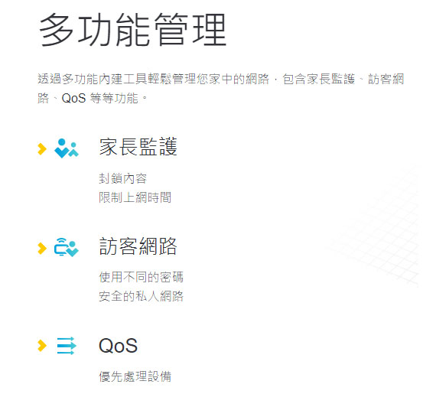
Task: Click the intro paragraph starting with 透過多功能
Action: pyautogui.click(x=221, y=89)
